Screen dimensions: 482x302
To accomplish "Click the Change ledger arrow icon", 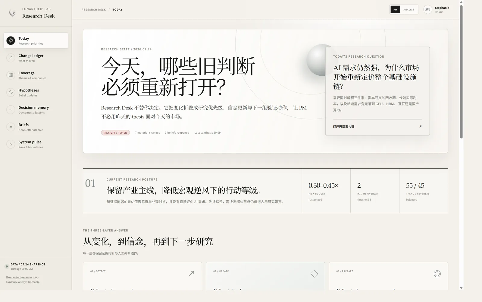I will pos(11,58).
